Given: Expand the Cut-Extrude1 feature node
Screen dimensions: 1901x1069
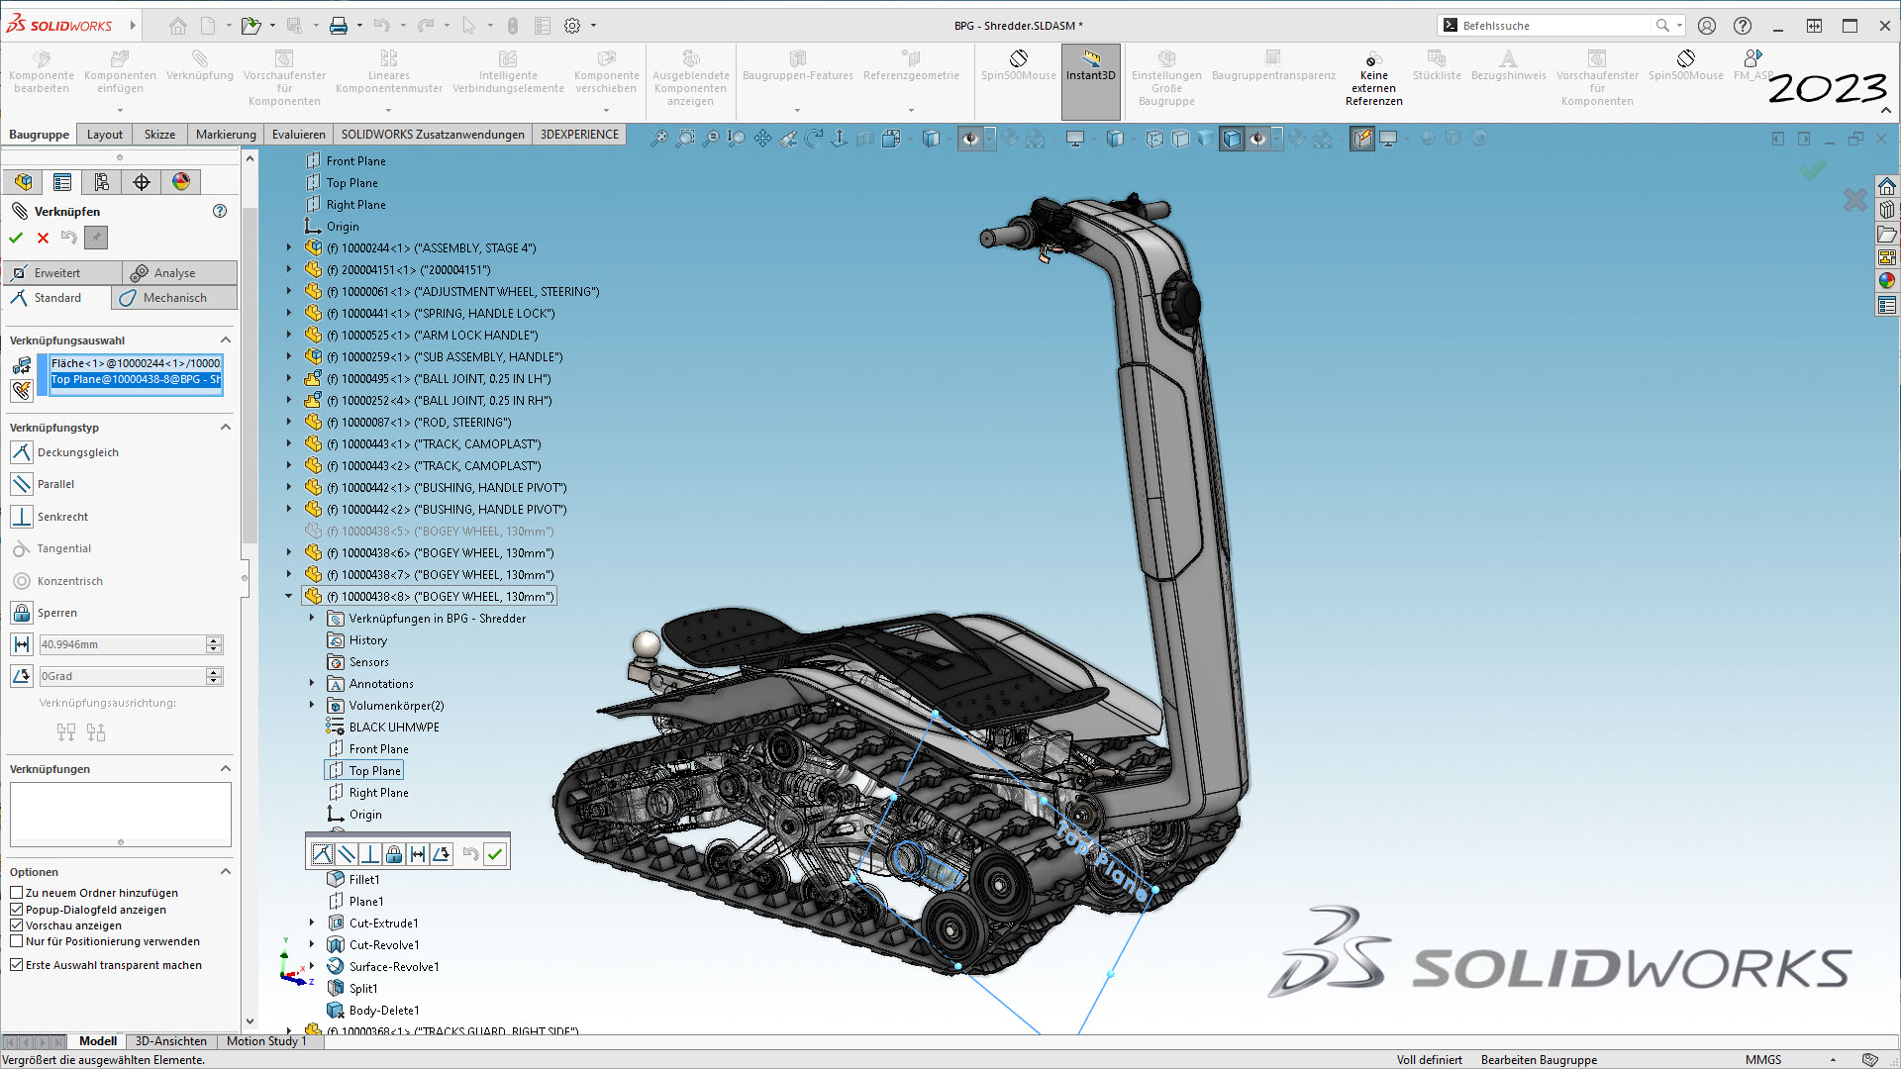Looking at the screenshot, I should click(x=312, y=923).
